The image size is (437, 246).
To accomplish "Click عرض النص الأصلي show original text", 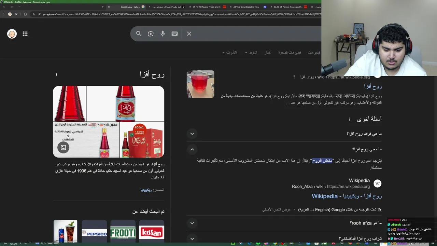I will 276,209.
